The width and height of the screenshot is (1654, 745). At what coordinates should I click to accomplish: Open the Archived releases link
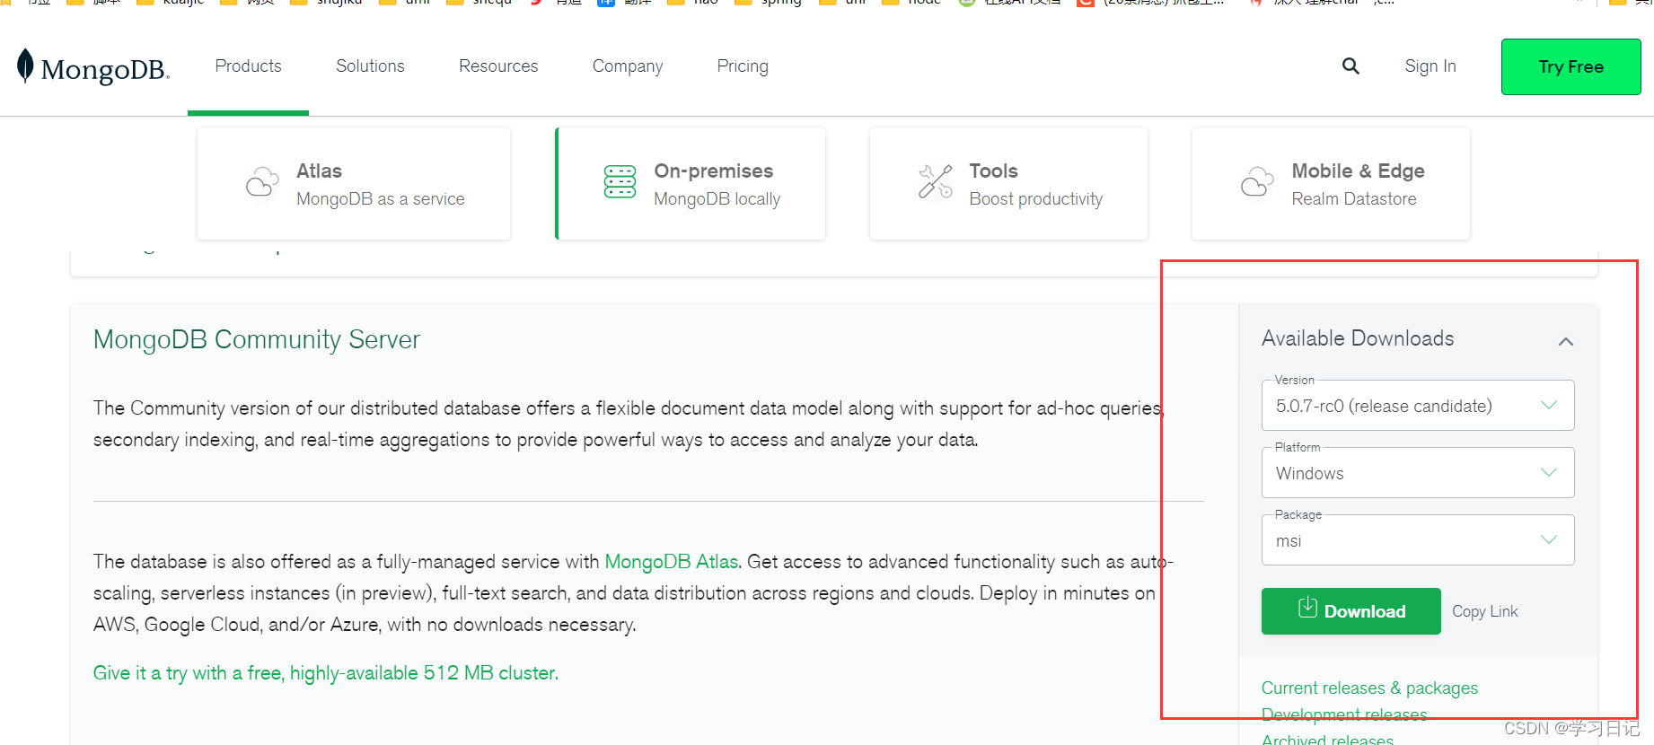pyautogui.click(x=1327, y=740)
